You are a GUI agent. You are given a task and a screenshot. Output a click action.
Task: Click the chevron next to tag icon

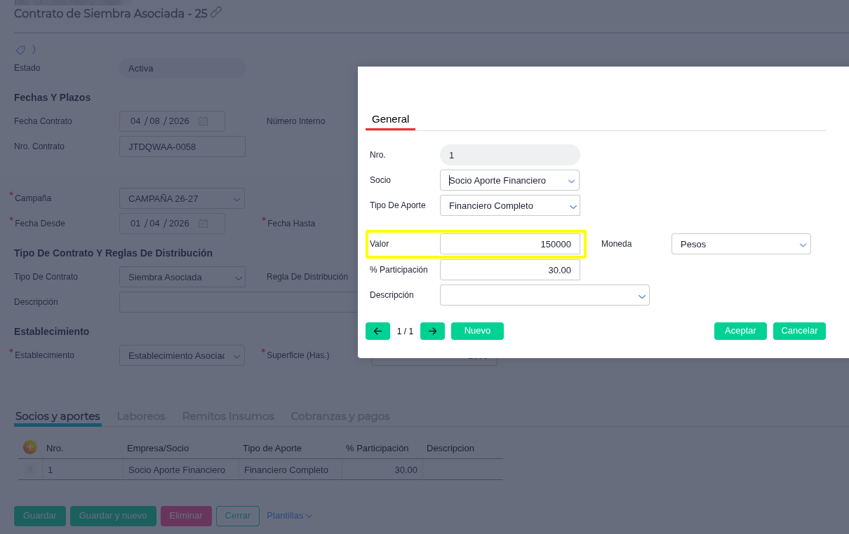(x=34, y=50)
